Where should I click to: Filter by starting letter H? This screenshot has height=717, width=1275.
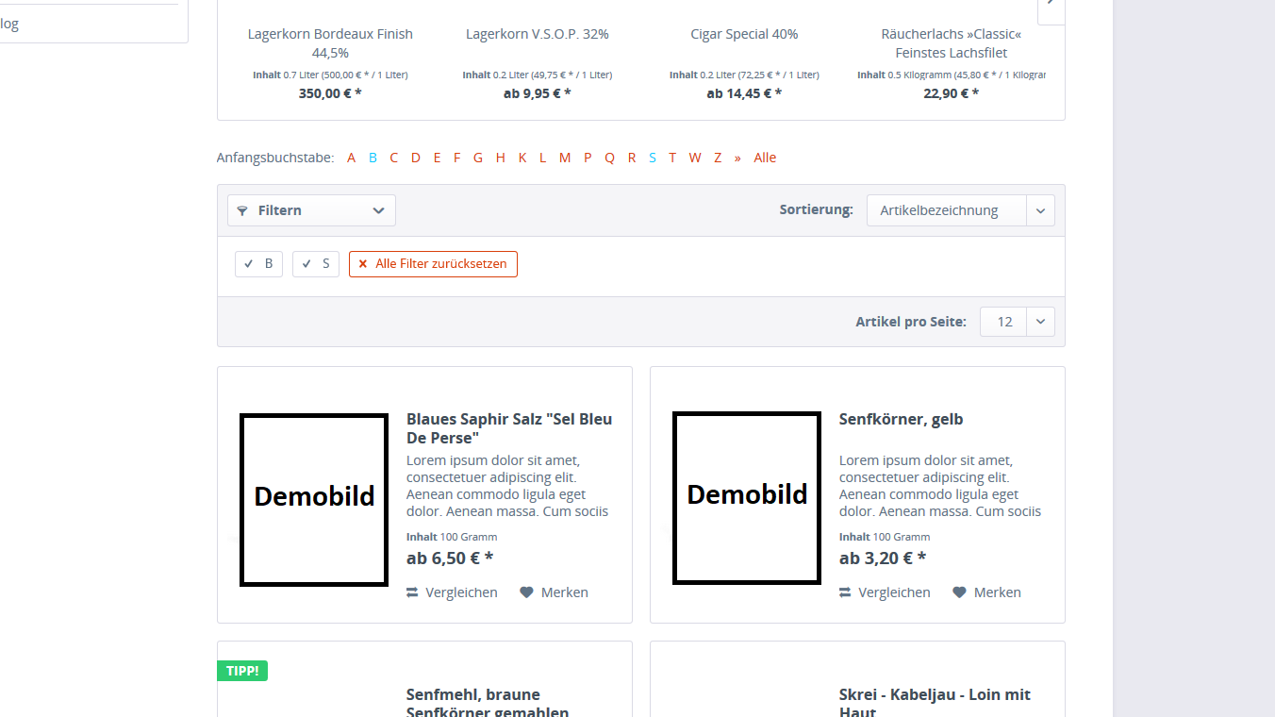[x=501, y=158]
